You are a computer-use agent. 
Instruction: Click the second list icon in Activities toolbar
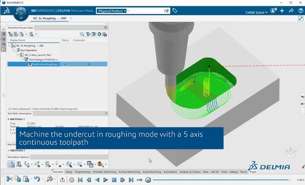point(16,34)
